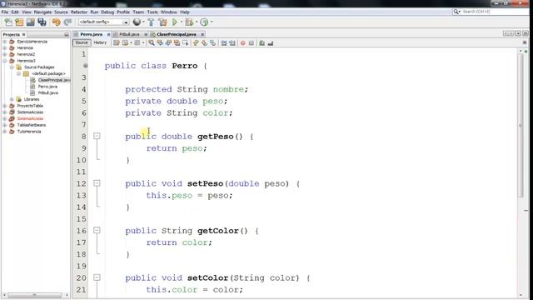Viewport: 533px width, 300px height.
Task: Select the Perro.java editor tab
Action: [x=91, y=34]
